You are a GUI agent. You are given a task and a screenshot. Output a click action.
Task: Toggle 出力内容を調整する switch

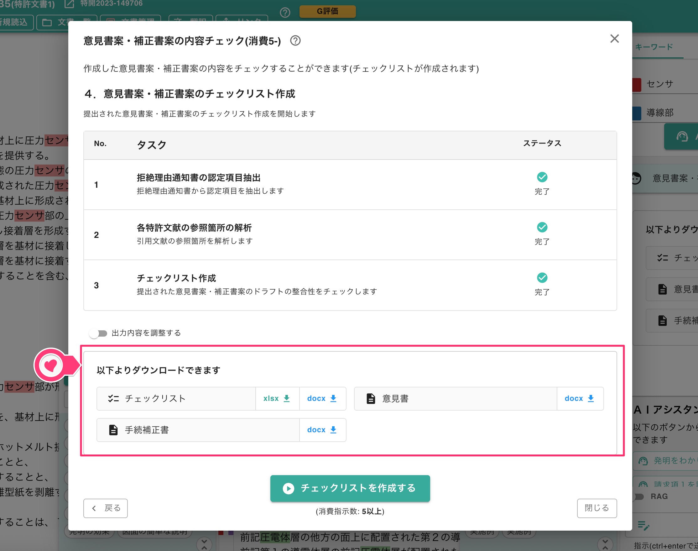click(x=98, y=333)
